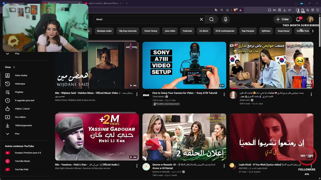This screenshot has width=321, height=180.
Task: Open the tab search dropdown arrow
Action: coord(296,3)
